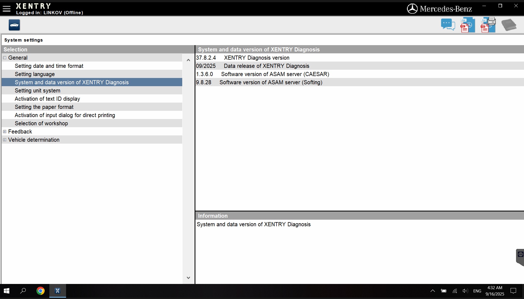The image size is (524, 299).
Task: Show hidden icons in system tray
Action: (x=432, y=291)
